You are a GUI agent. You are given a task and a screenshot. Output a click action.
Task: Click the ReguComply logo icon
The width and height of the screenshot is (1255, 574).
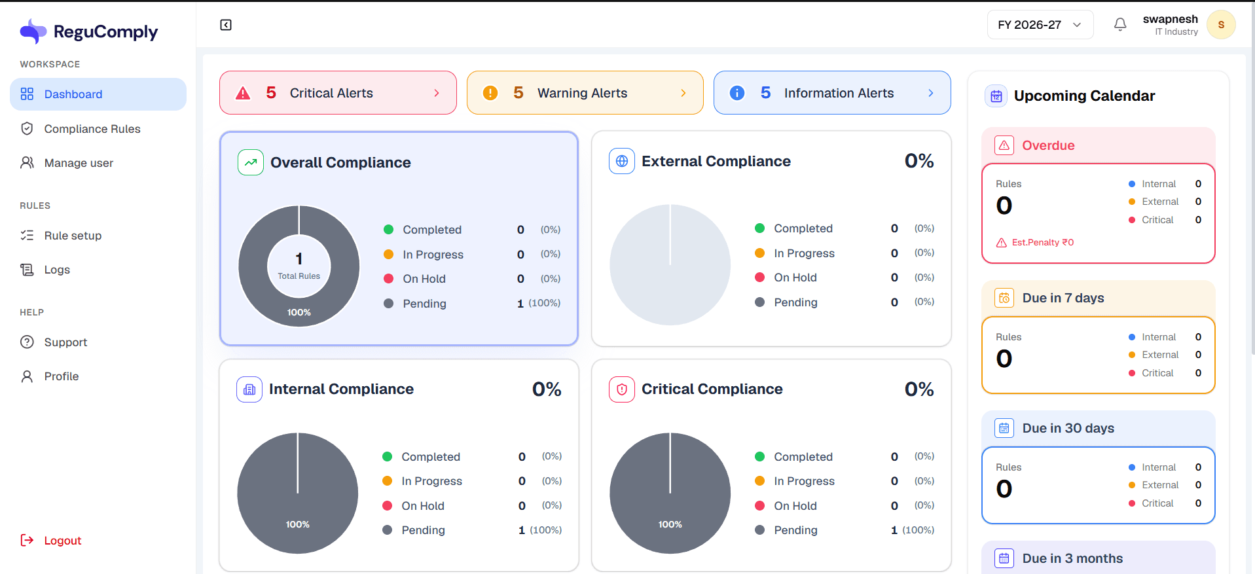pyautogui.click(x=33, y=31)
